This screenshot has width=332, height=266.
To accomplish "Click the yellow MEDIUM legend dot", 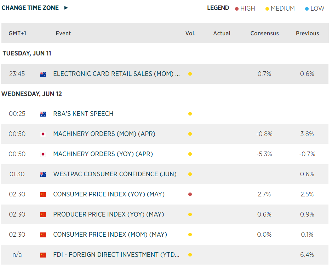I will point(267,9).
